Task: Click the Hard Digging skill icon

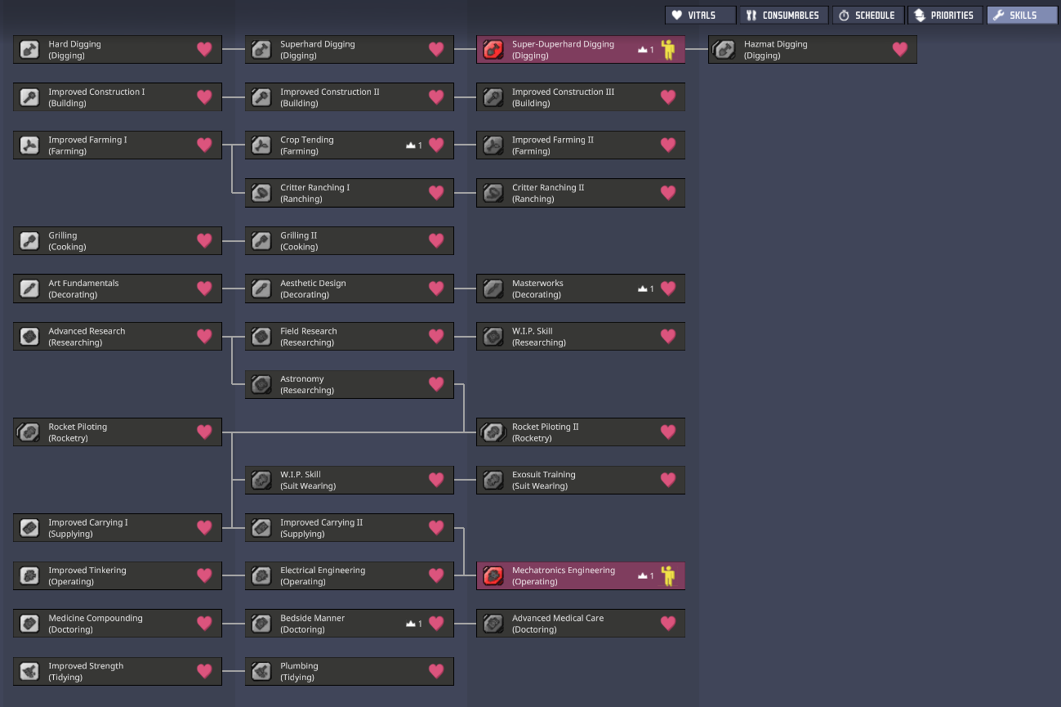Action: tap(29, 50)
